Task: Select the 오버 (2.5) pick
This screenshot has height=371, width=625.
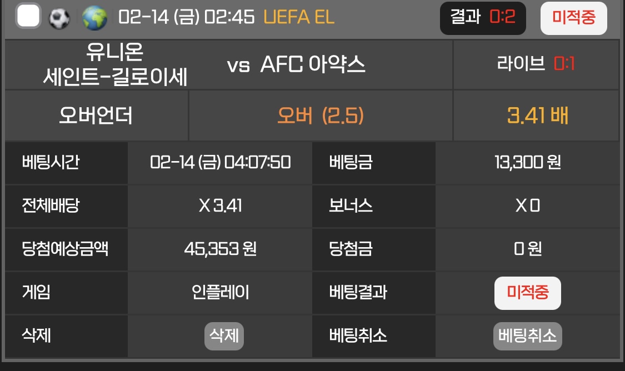Action: (321, 116)
